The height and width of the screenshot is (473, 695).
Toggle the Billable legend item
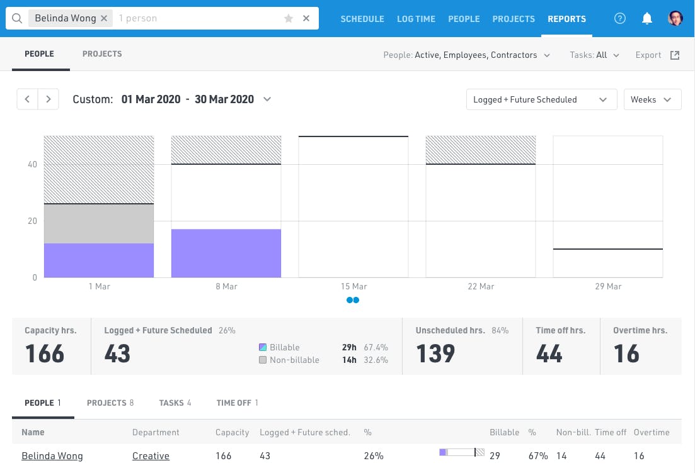(280, 347)
